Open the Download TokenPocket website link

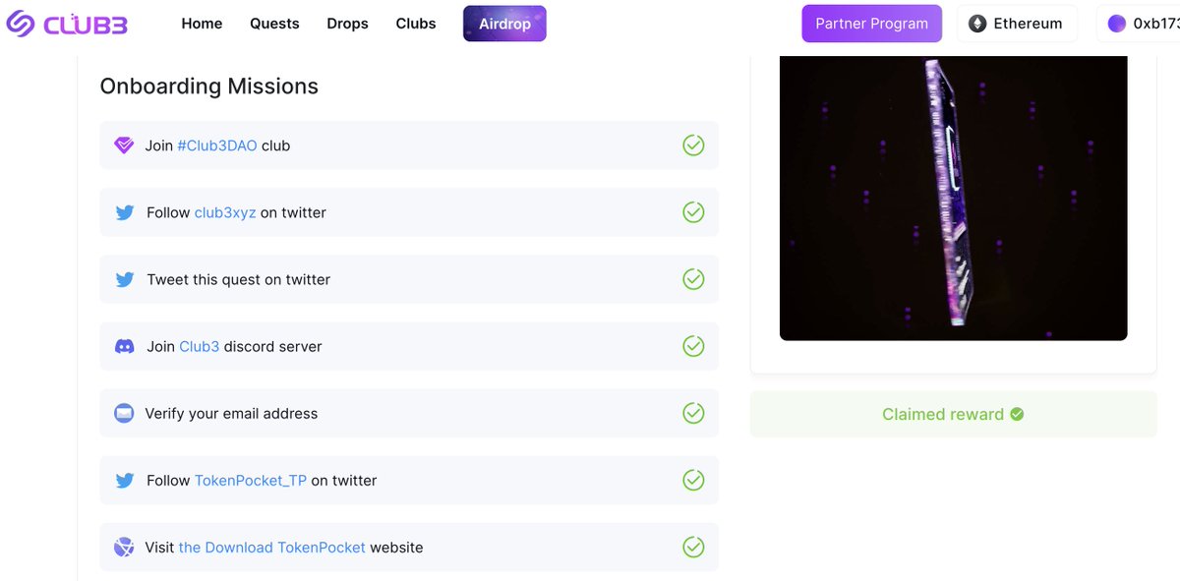pos(272,547)
